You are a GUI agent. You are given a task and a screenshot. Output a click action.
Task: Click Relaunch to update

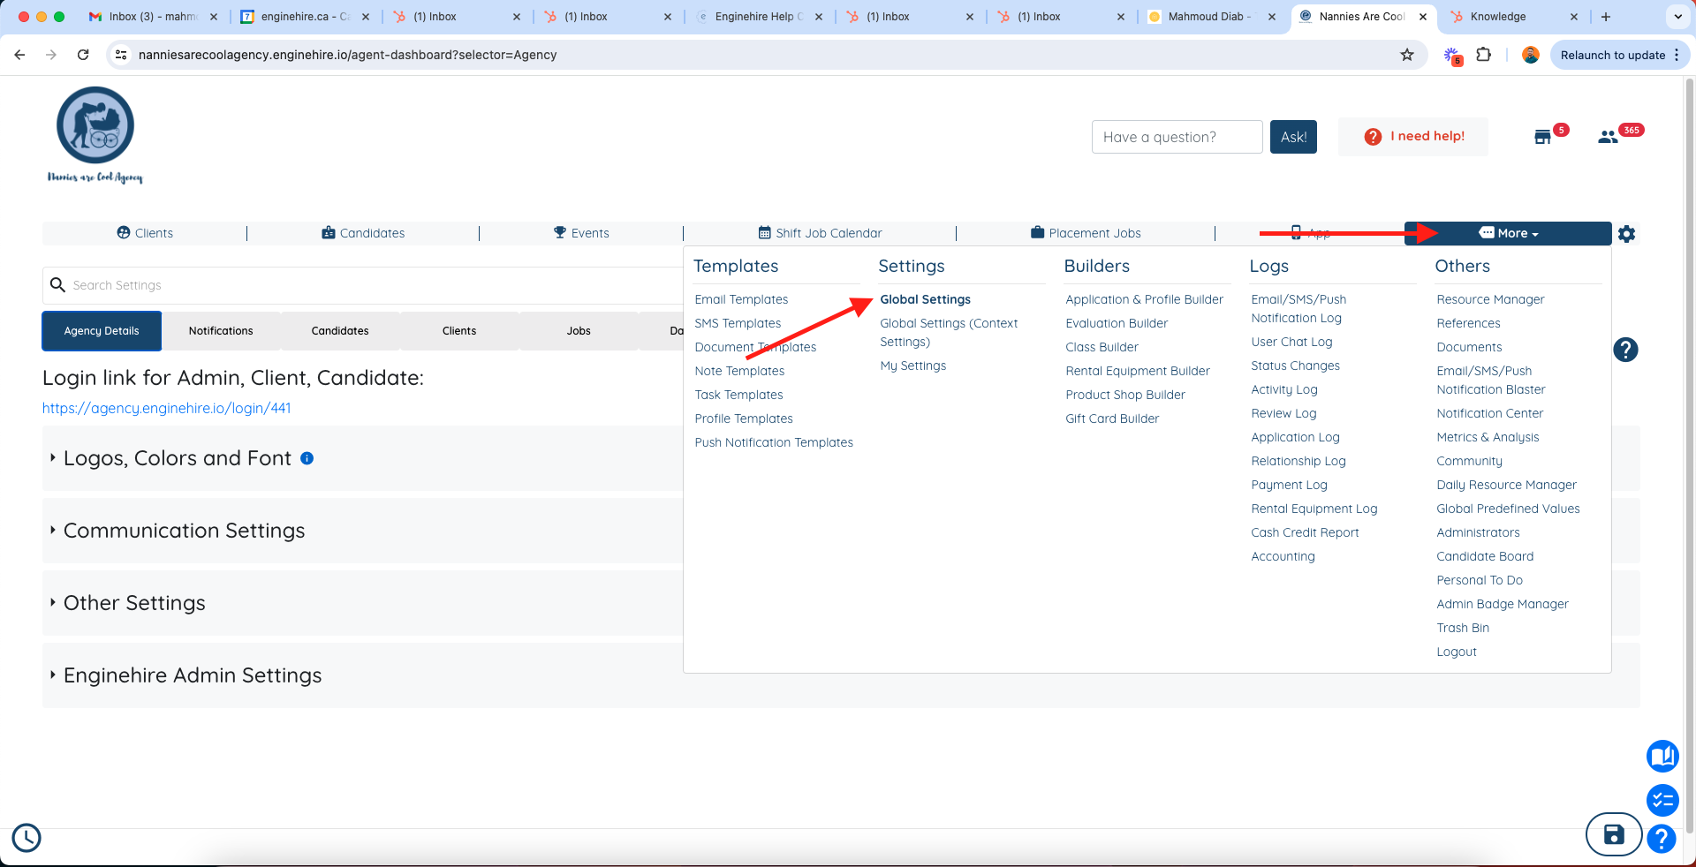pyautogui.click(x=1620, y=55)
